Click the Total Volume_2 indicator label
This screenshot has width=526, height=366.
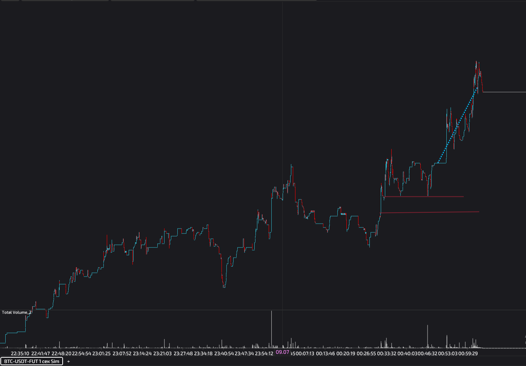17,312
